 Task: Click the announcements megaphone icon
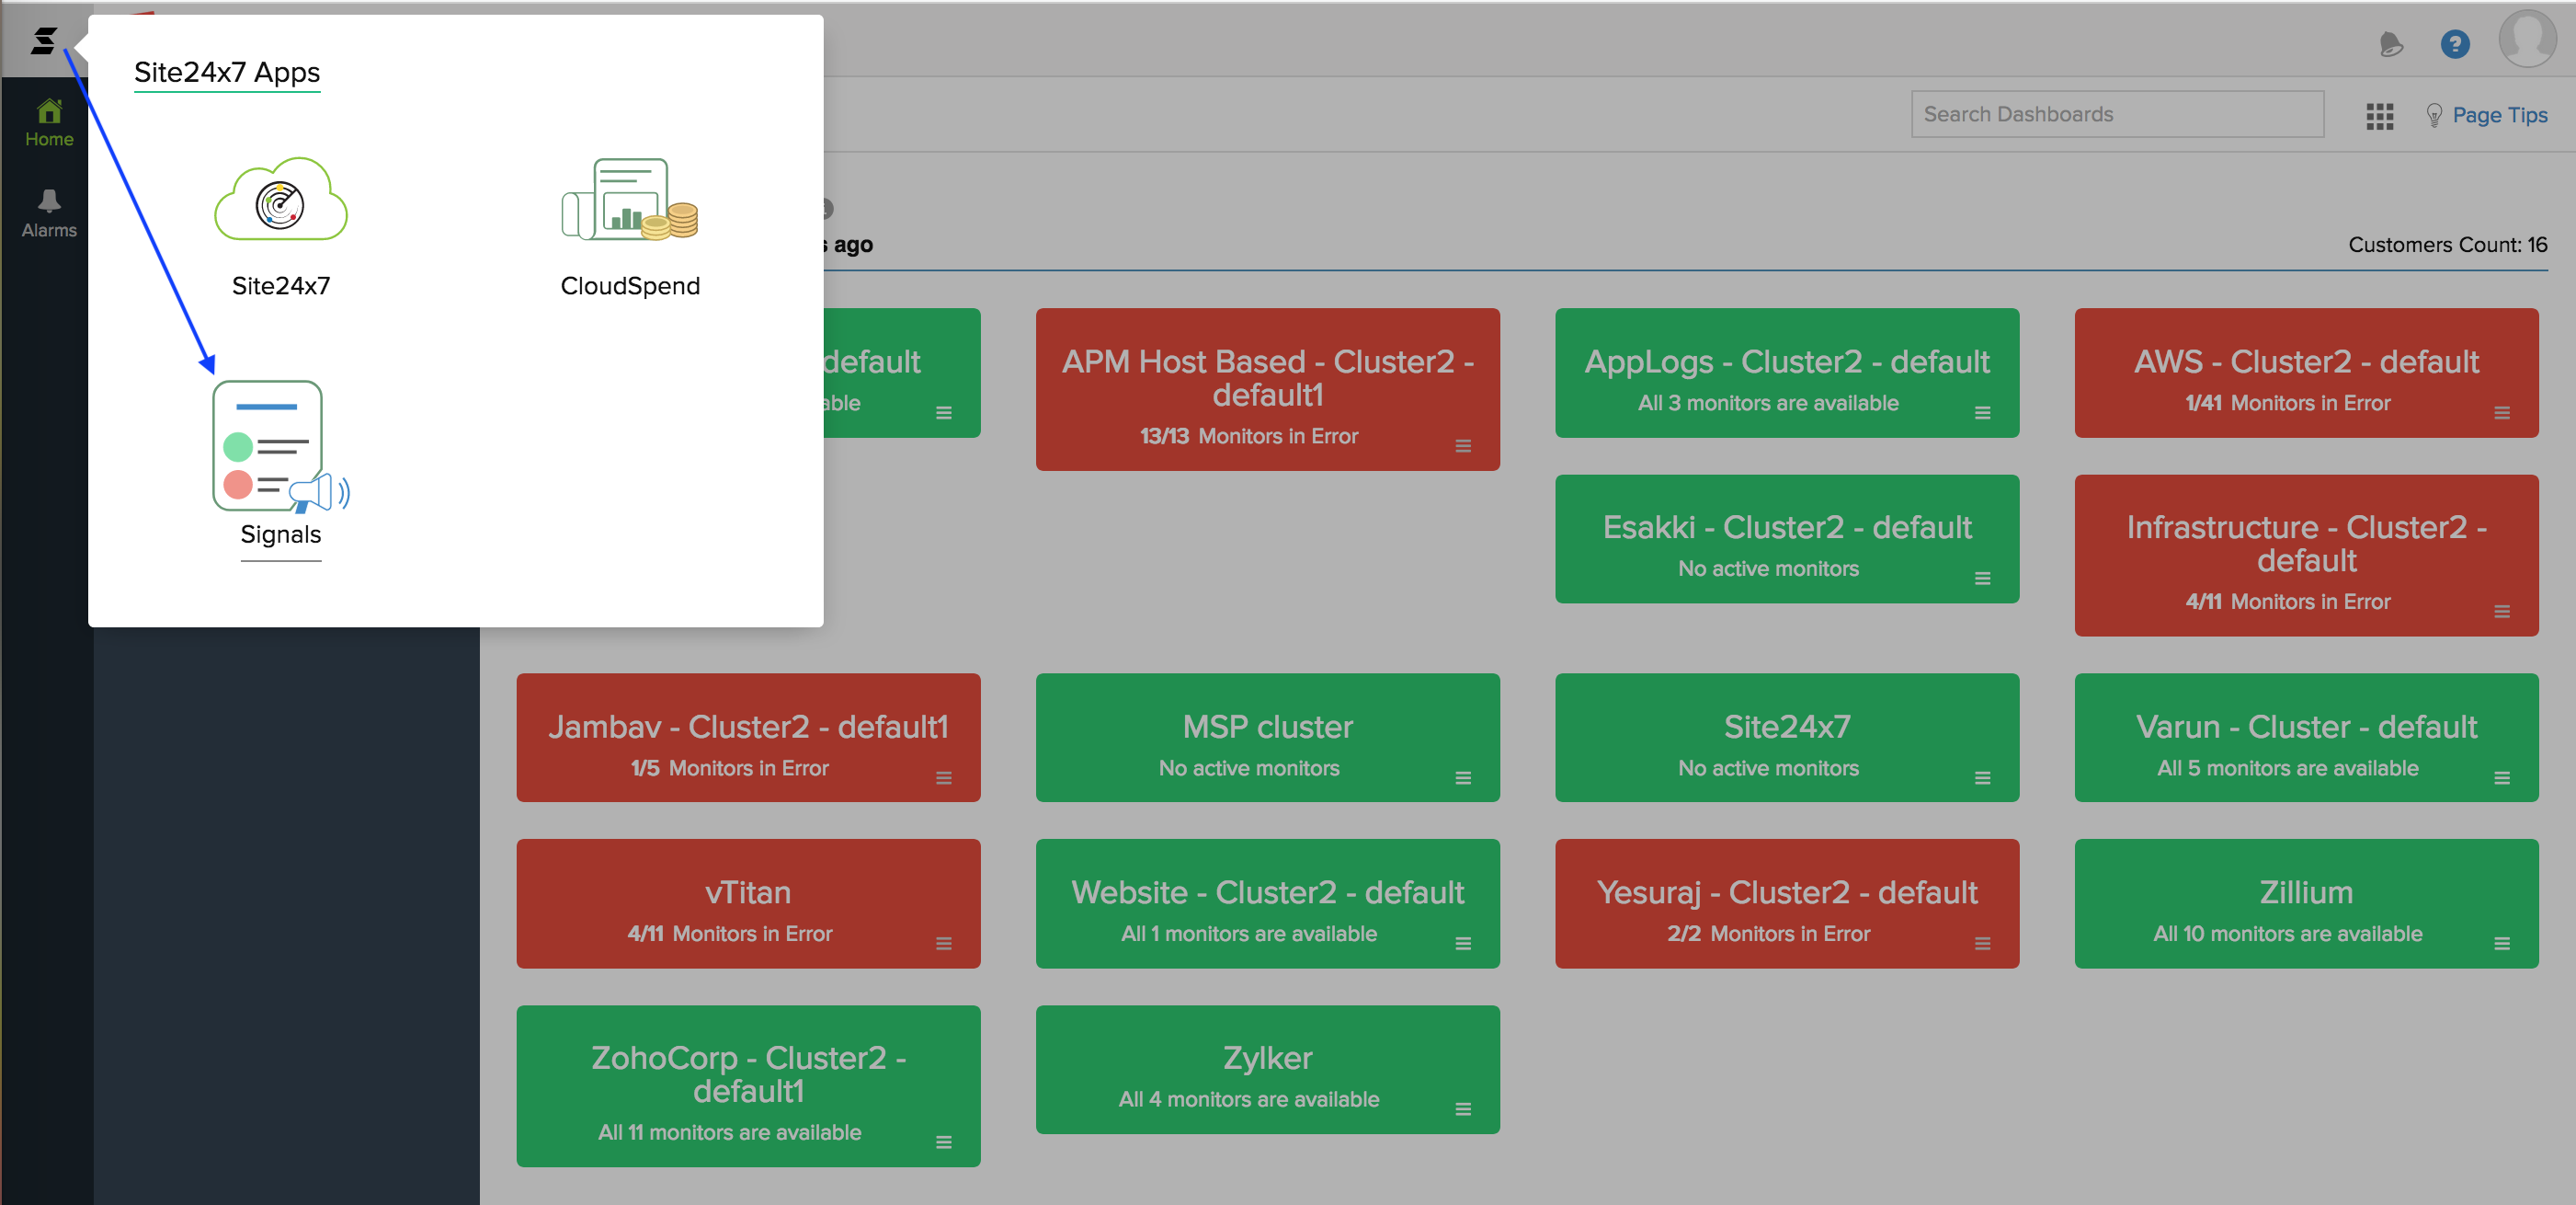(2390, 44)
